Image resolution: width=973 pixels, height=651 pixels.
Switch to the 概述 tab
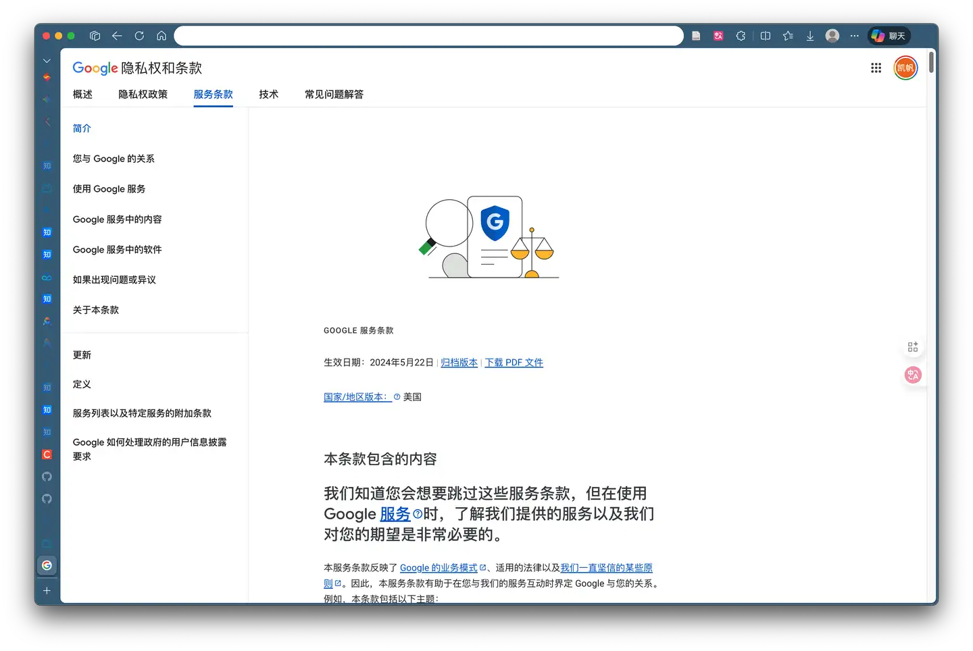point(82,95)
